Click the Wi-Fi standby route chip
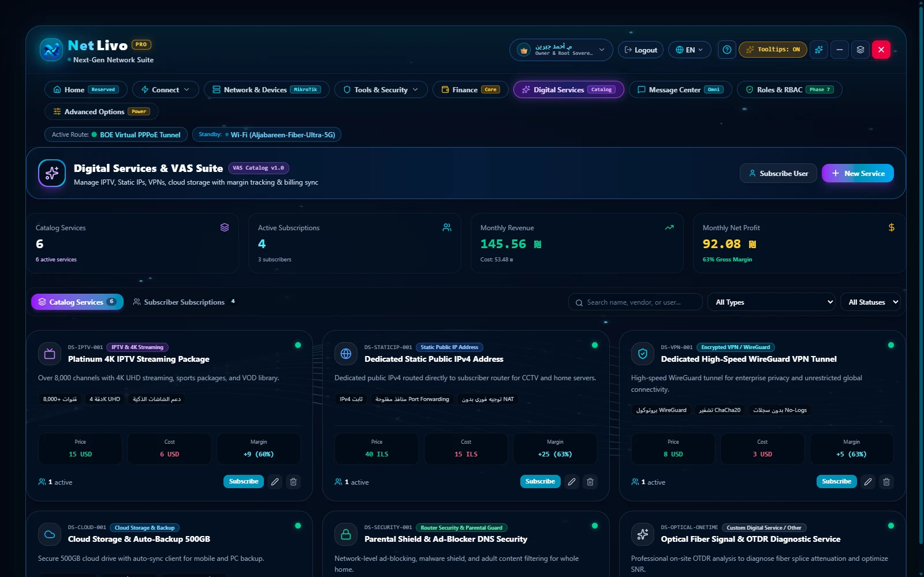Viewport: 924px width, 577px height. coord(267,134)
